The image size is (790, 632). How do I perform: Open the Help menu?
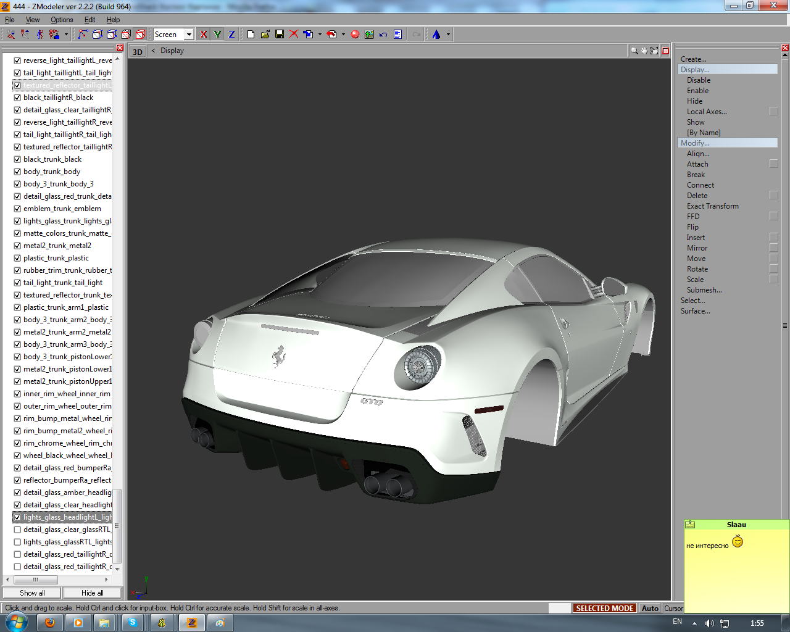[x=113, y=20]
